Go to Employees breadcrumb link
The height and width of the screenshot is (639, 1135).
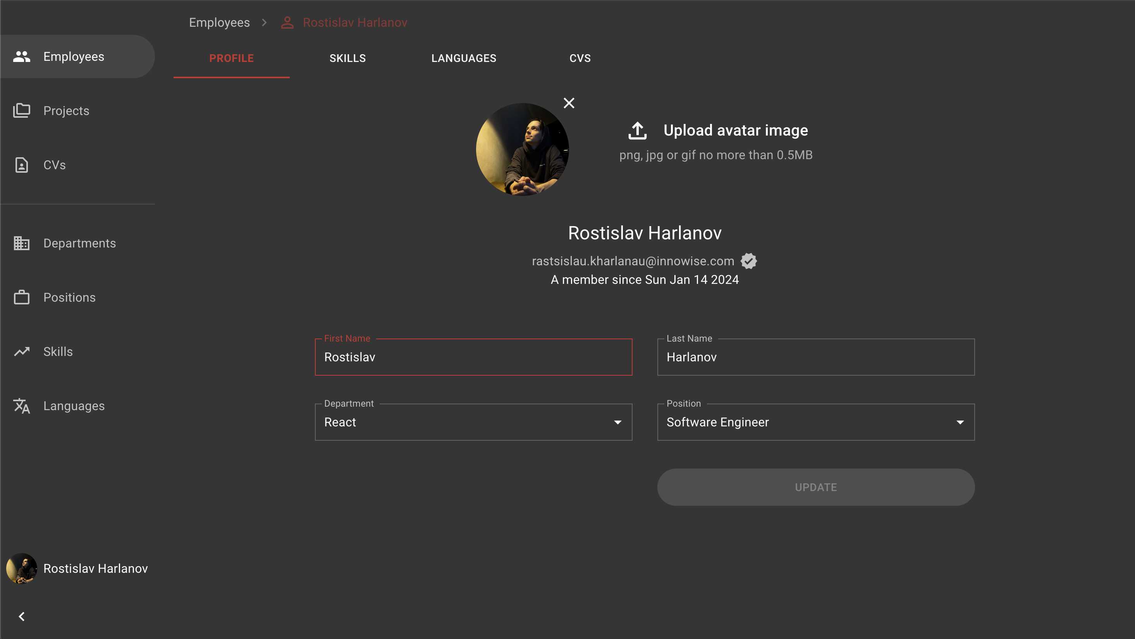click(x=219, y=22)
